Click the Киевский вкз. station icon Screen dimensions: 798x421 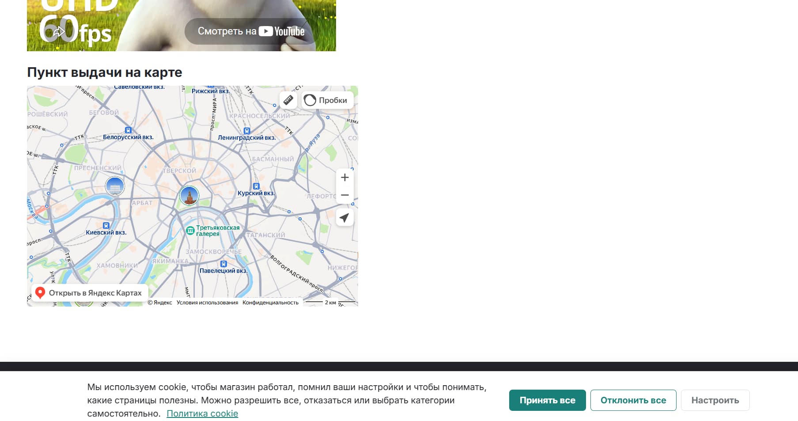106,226
